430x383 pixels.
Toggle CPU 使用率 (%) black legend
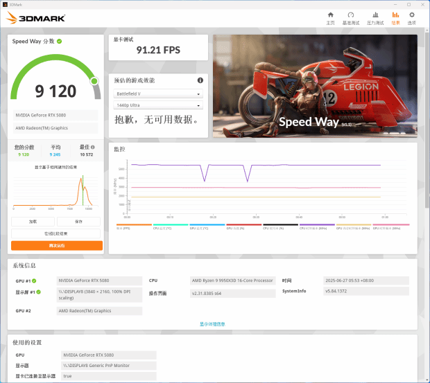281,226
